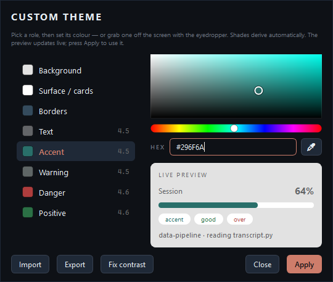Click the teal Accent swatch
333x282 pixels.
[28, 151]
